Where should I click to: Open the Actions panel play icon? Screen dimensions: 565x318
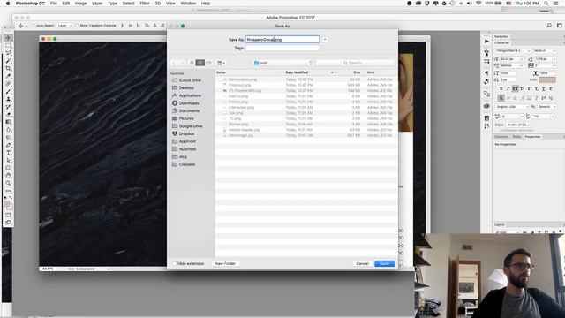(x=486, y=42)
